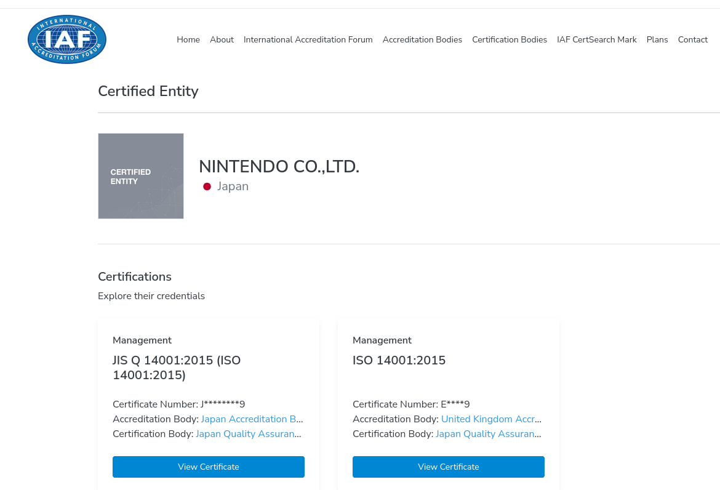Viewport: 720px width, 490px height.
Task: Open United Kingdom Accreditation link
Action: pyautogui.click(x=491, y=419)
